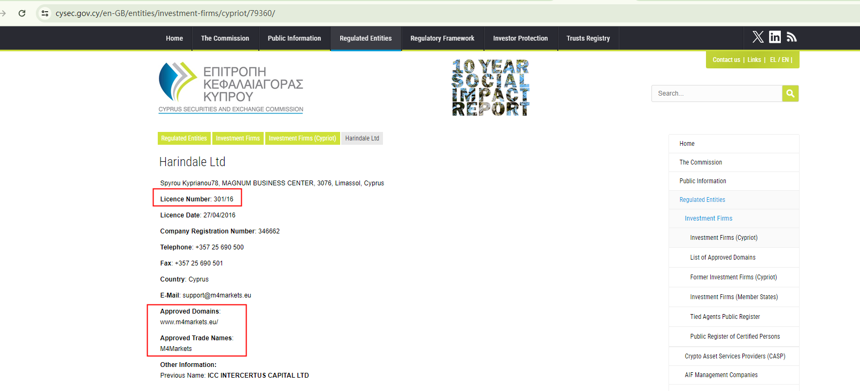Click the Links link in green bar
This screenshot has height=391, width=860.
pyautogui.click(x=754, y=60)
